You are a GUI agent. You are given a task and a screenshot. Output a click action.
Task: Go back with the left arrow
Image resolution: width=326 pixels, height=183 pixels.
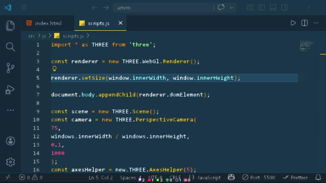pyautogui.click(x=94, y=8)
